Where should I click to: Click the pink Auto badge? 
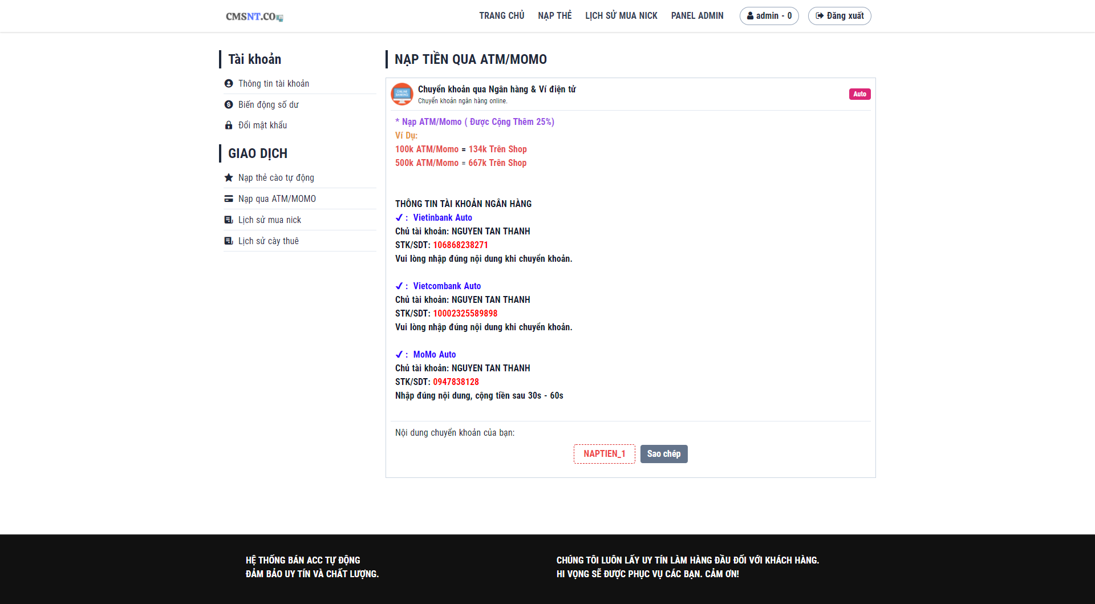859,94
